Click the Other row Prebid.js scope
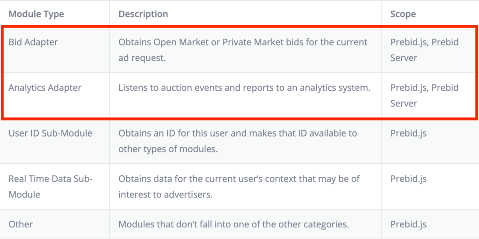 tap(408, 225)
